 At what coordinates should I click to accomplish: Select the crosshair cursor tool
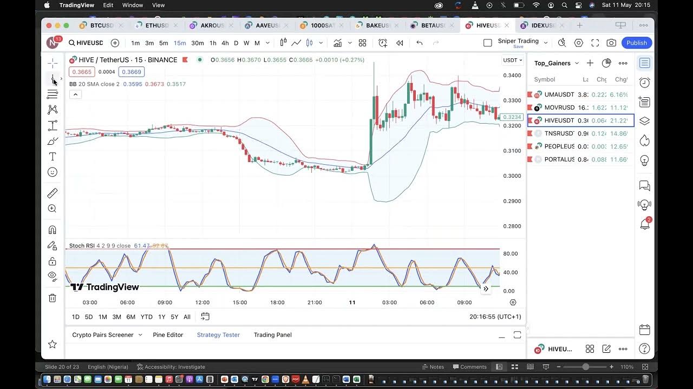(53, 63)
